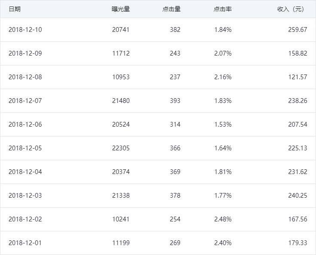
Task: Click the 点击率 column header
Action: click(222, 9)
